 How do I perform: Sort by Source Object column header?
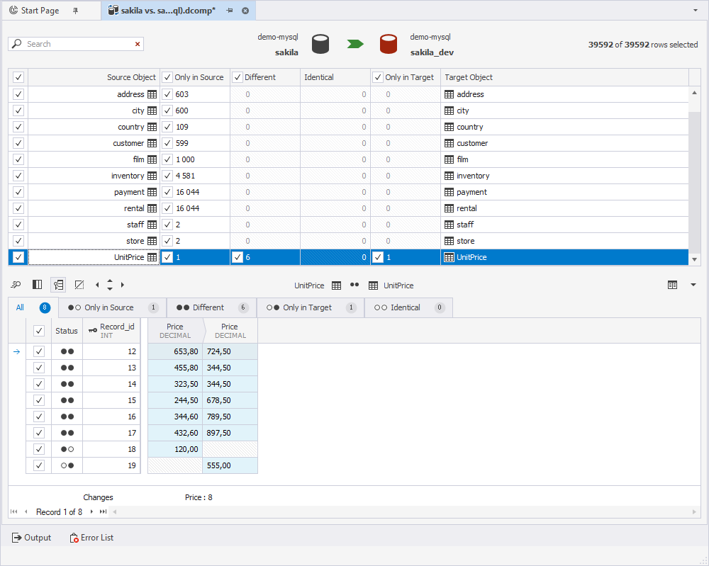pyautogui.click(x=94, y=77)
